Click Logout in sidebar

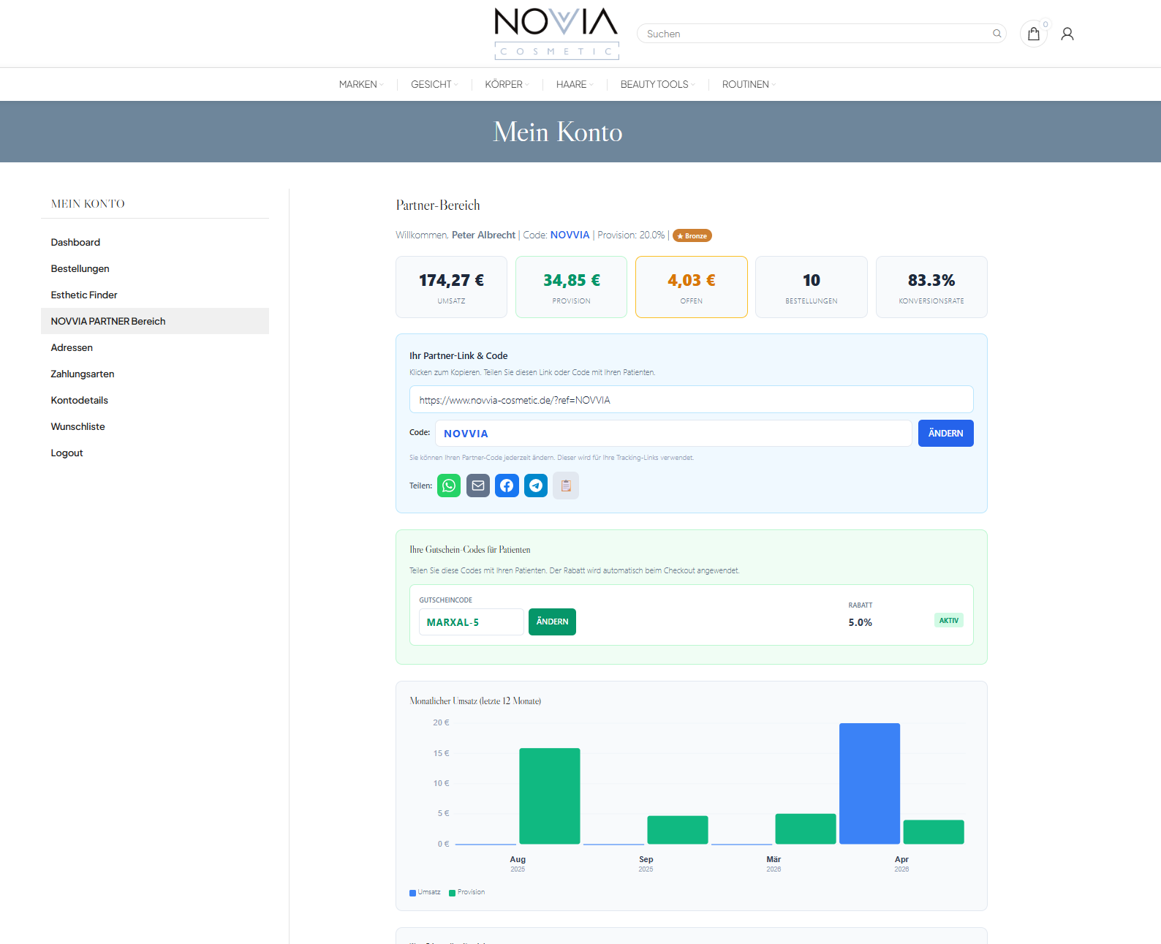click(155, 453)
